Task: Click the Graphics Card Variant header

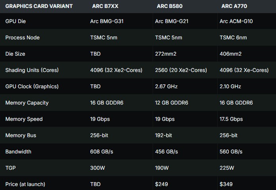Action: point(39,6)
